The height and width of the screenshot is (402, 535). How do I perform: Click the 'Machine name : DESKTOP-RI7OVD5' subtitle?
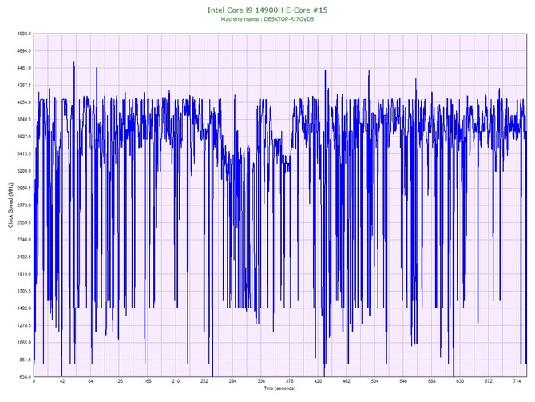(267, 19)
